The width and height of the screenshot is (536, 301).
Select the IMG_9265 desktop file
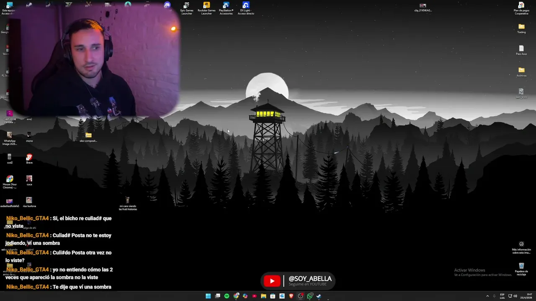point(521,94)
